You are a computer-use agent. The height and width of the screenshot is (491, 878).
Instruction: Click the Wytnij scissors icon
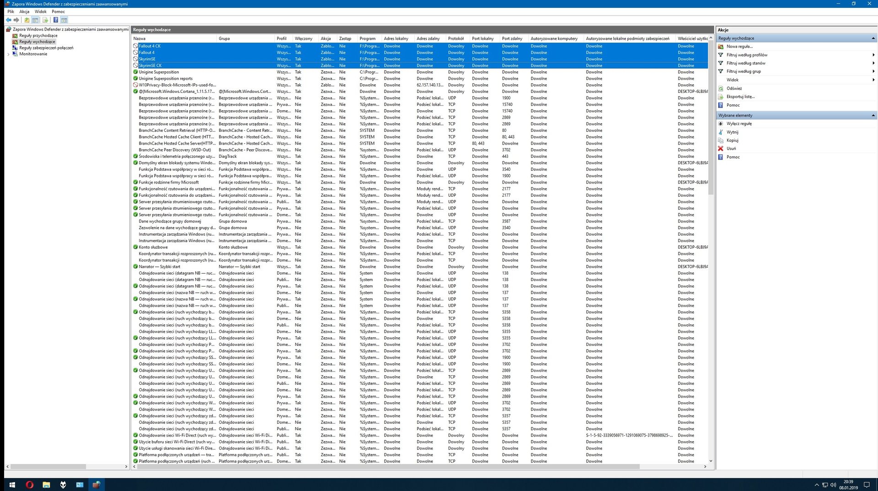721,132
